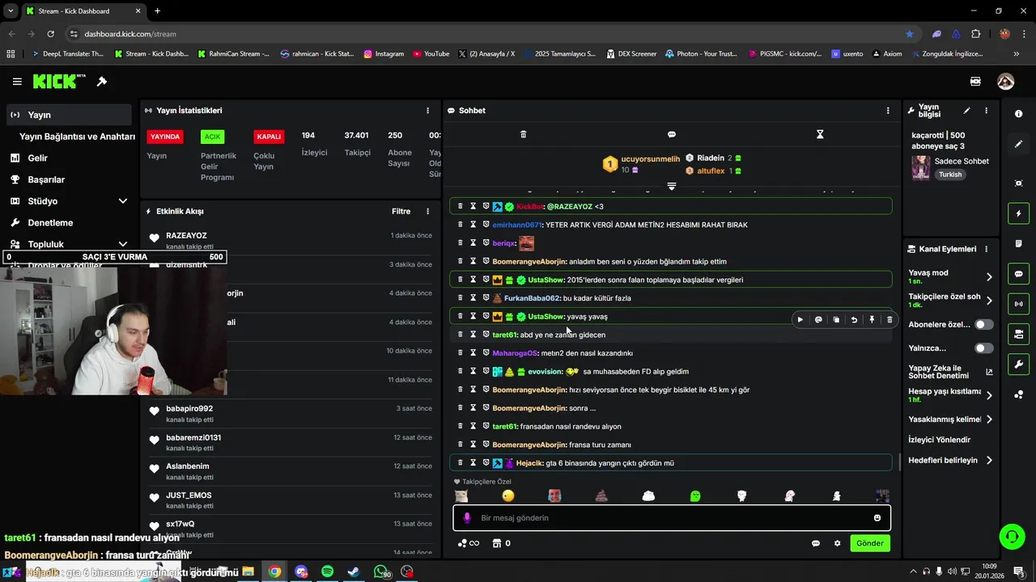Click the chat bubble icon in right sidebar

coord(1018,274)
